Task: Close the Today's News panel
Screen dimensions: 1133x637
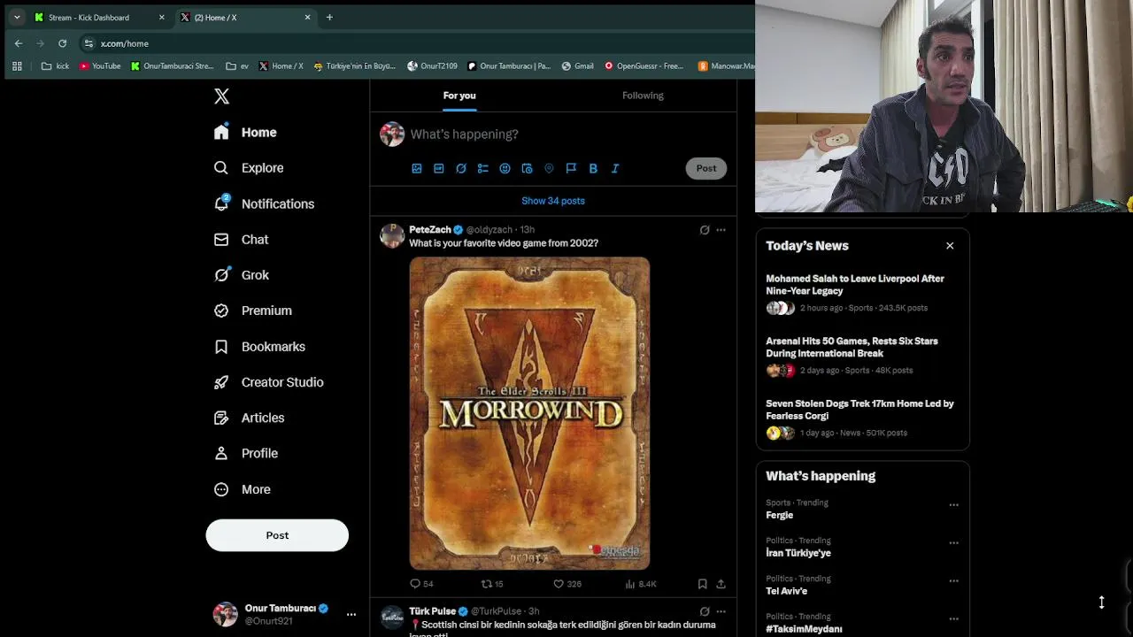Action: pos(950,246)
